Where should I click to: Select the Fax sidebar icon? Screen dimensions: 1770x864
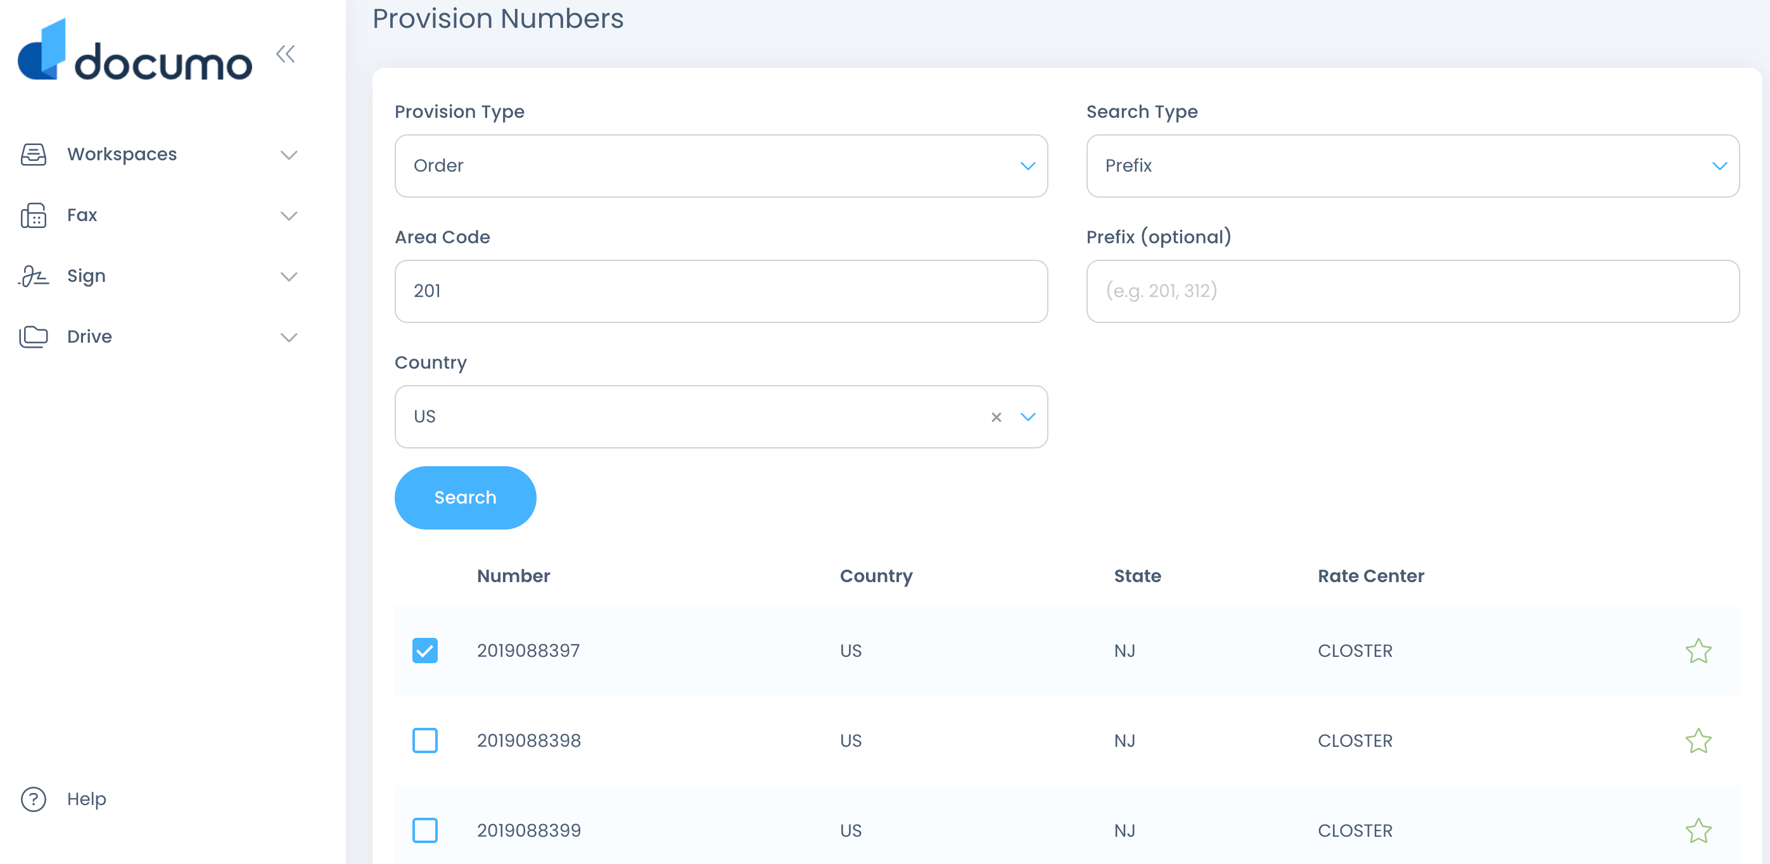click(33, 215)
